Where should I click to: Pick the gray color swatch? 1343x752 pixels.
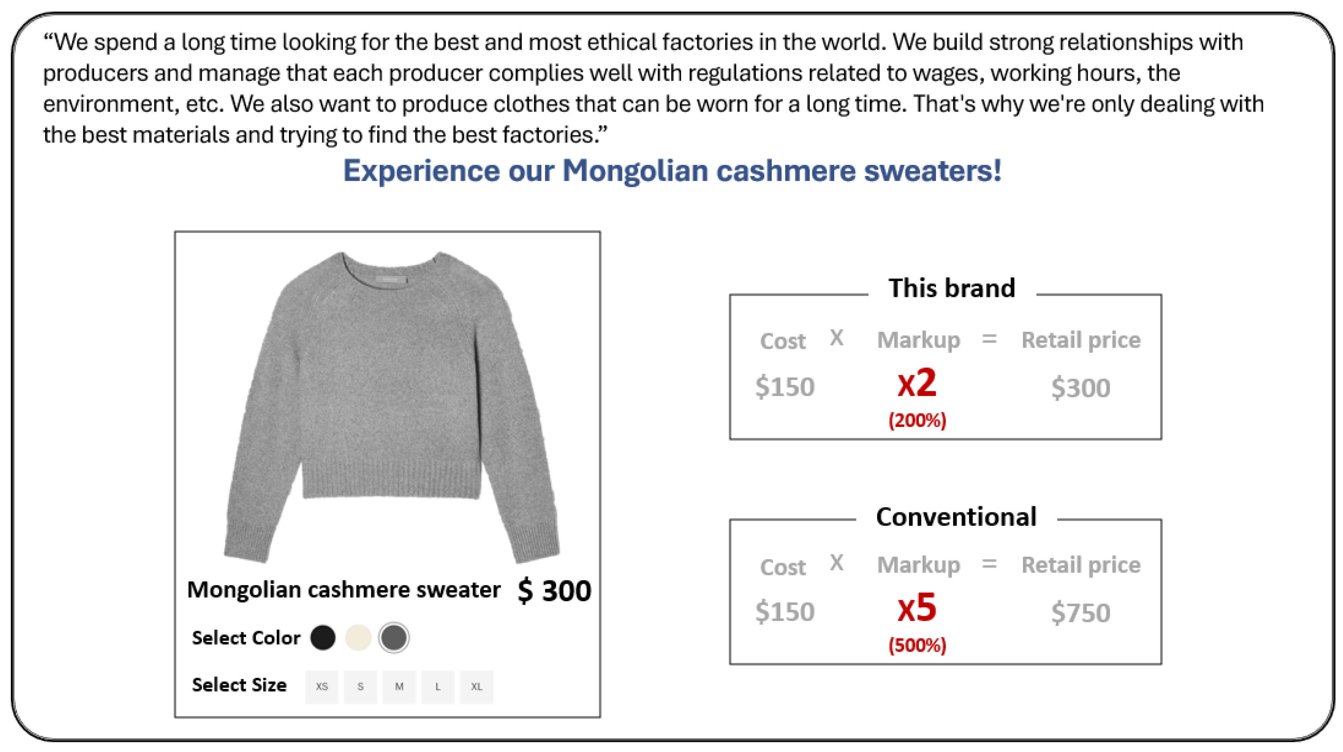coord(394,637)
